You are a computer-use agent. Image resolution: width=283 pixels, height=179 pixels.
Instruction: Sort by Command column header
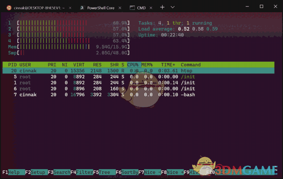click(x=191, y=65)
